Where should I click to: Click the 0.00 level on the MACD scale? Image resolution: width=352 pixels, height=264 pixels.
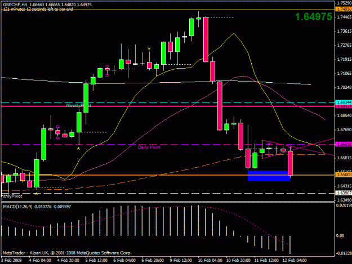340,236
